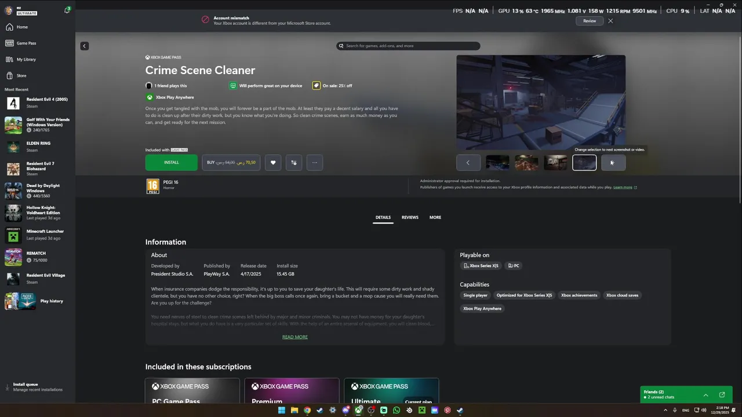Open File Explorer from the taskbar
This screenshot has height=417, width=742.
click(294, 410)
